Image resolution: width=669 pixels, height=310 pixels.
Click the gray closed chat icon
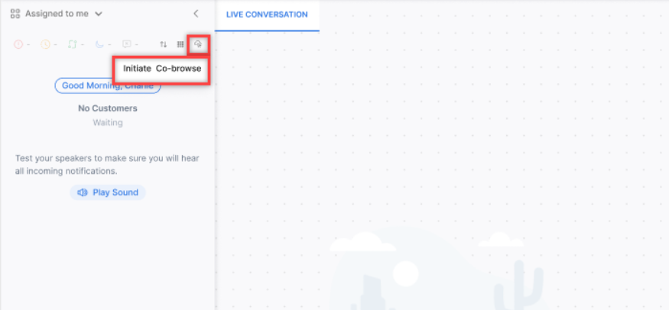point(126,44)
